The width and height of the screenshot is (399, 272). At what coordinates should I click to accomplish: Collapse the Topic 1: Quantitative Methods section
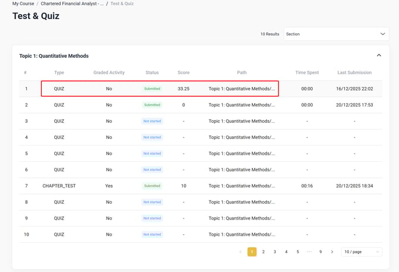[379, 55]
